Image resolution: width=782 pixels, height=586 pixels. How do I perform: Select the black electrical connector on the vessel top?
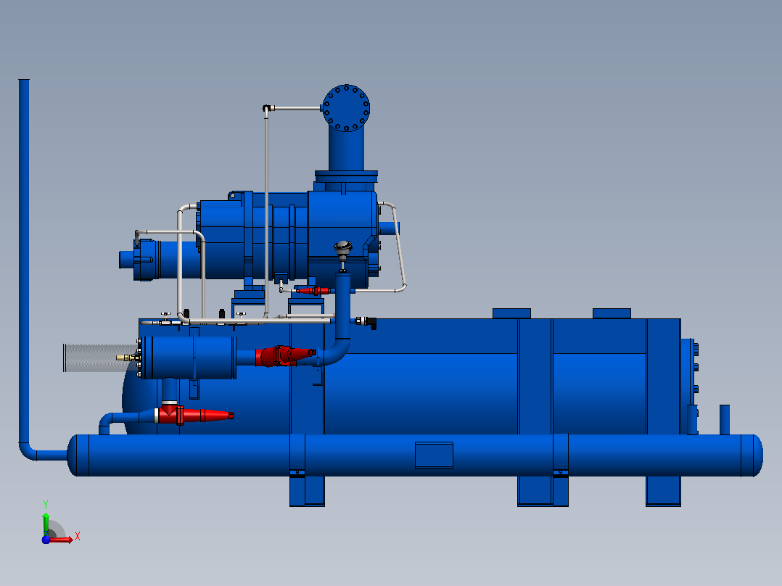tap(370, 322)
